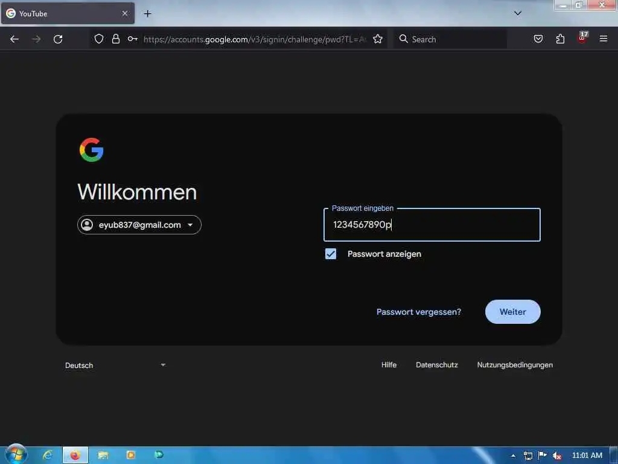Focus the address bar URL
Screen dimensions: 618x464
[255, 39]
